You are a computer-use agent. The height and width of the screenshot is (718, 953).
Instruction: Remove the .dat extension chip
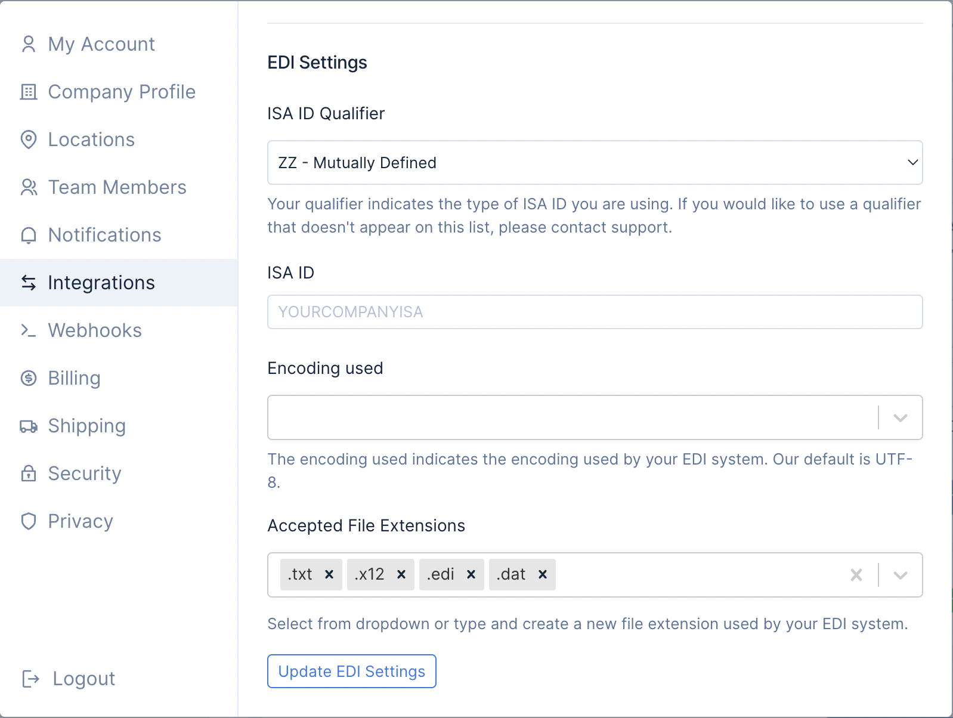point(543,574)
